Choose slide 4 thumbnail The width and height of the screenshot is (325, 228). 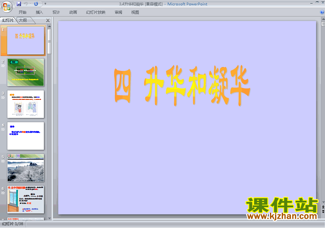tap(26, 136)
